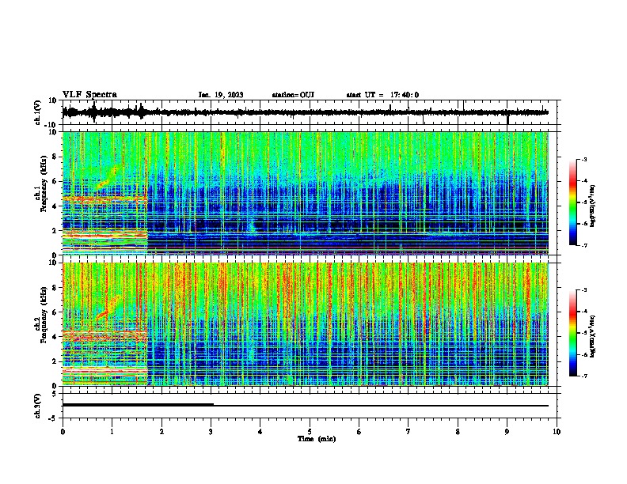The width and height of the screenshot is (627, 484).
Task: Click the "VLF Spectra" plot title
Action: coord(89,95)
